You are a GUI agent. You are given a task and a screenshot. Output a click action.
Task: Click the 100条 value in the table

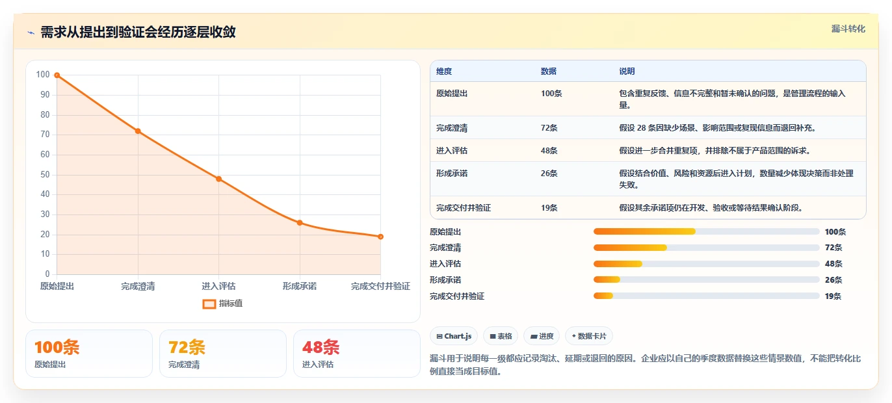pyautogui.click(x=551, y=94)
